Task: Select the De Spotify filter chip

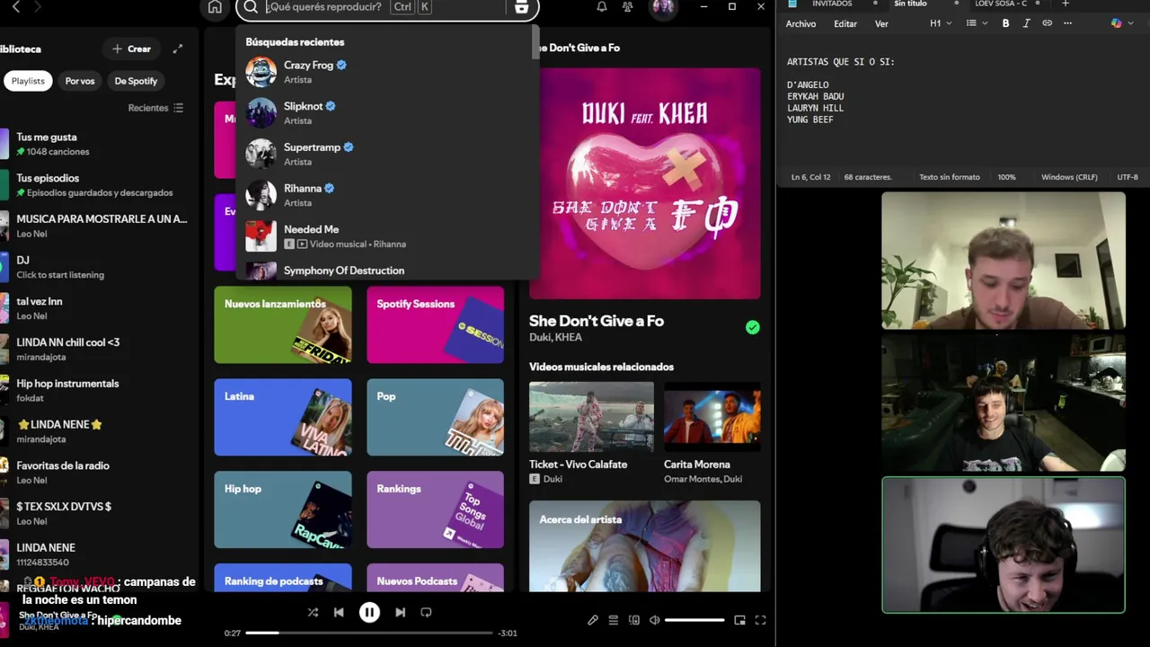Action: [x=136, y=81]
